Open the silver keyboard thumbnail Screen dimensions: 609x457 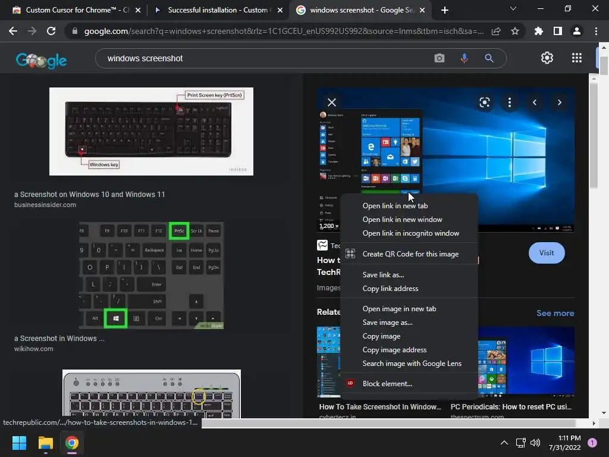[152, 394]
